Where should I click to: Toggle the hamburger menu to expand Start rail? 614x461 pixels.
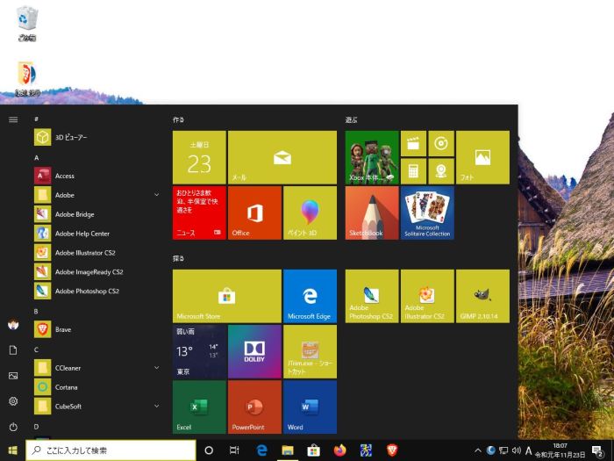pyautogui.click(x=13, y=119)
